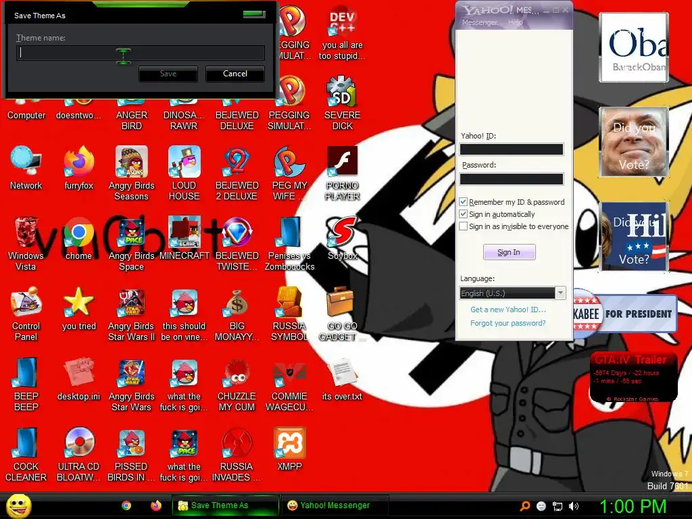692x519 pixels.
Task: Open the ULTRA CD BLOATW... disc icon
Action: tap(79, 455)
